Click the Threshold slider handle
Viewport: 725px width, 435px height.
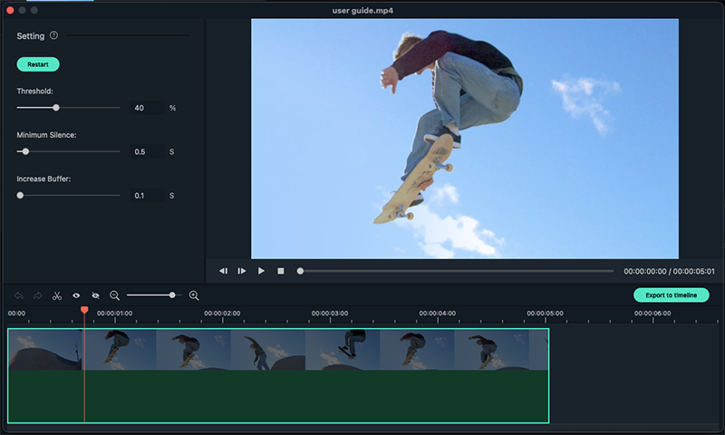click(56, 107)
